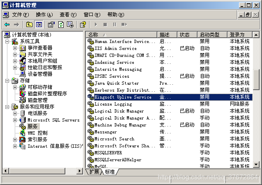Click the tree pane scroll right arrow
Image resolution: width=262 pixels, height=185 pixels.
(80, 171)
